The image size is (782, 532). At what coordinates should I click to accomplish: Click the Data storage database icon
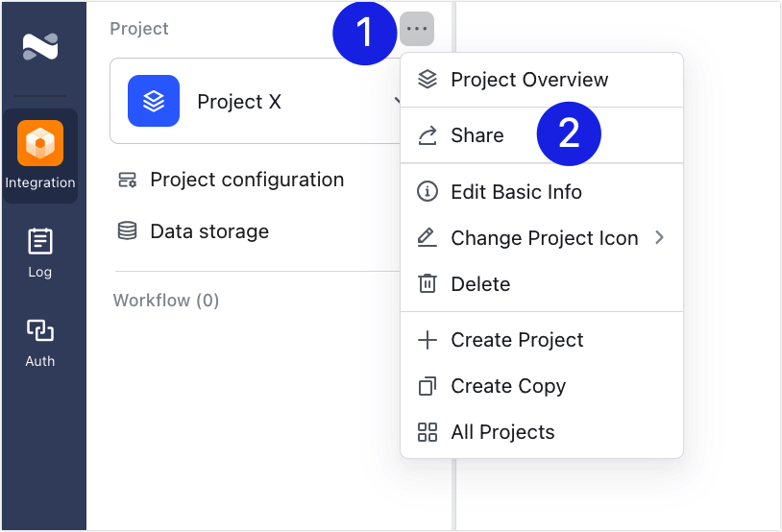(x=127, y=231)
